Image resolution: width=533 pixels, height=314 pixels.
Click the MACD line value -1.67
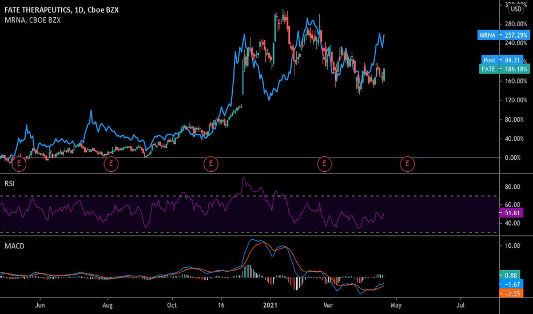(511, 284)
